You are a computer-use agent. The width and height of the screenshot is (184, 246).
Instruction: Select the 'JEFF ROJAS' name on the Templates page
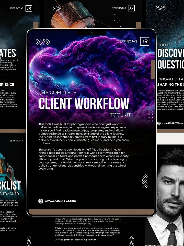tap(16, 8)
